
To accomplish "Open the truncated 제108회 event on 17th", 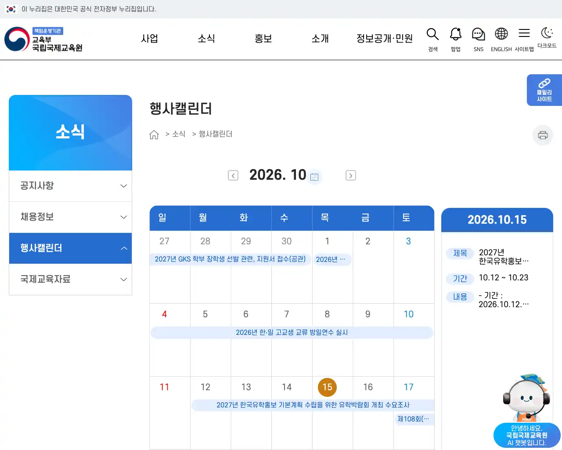I will click(x=414, y=419).
